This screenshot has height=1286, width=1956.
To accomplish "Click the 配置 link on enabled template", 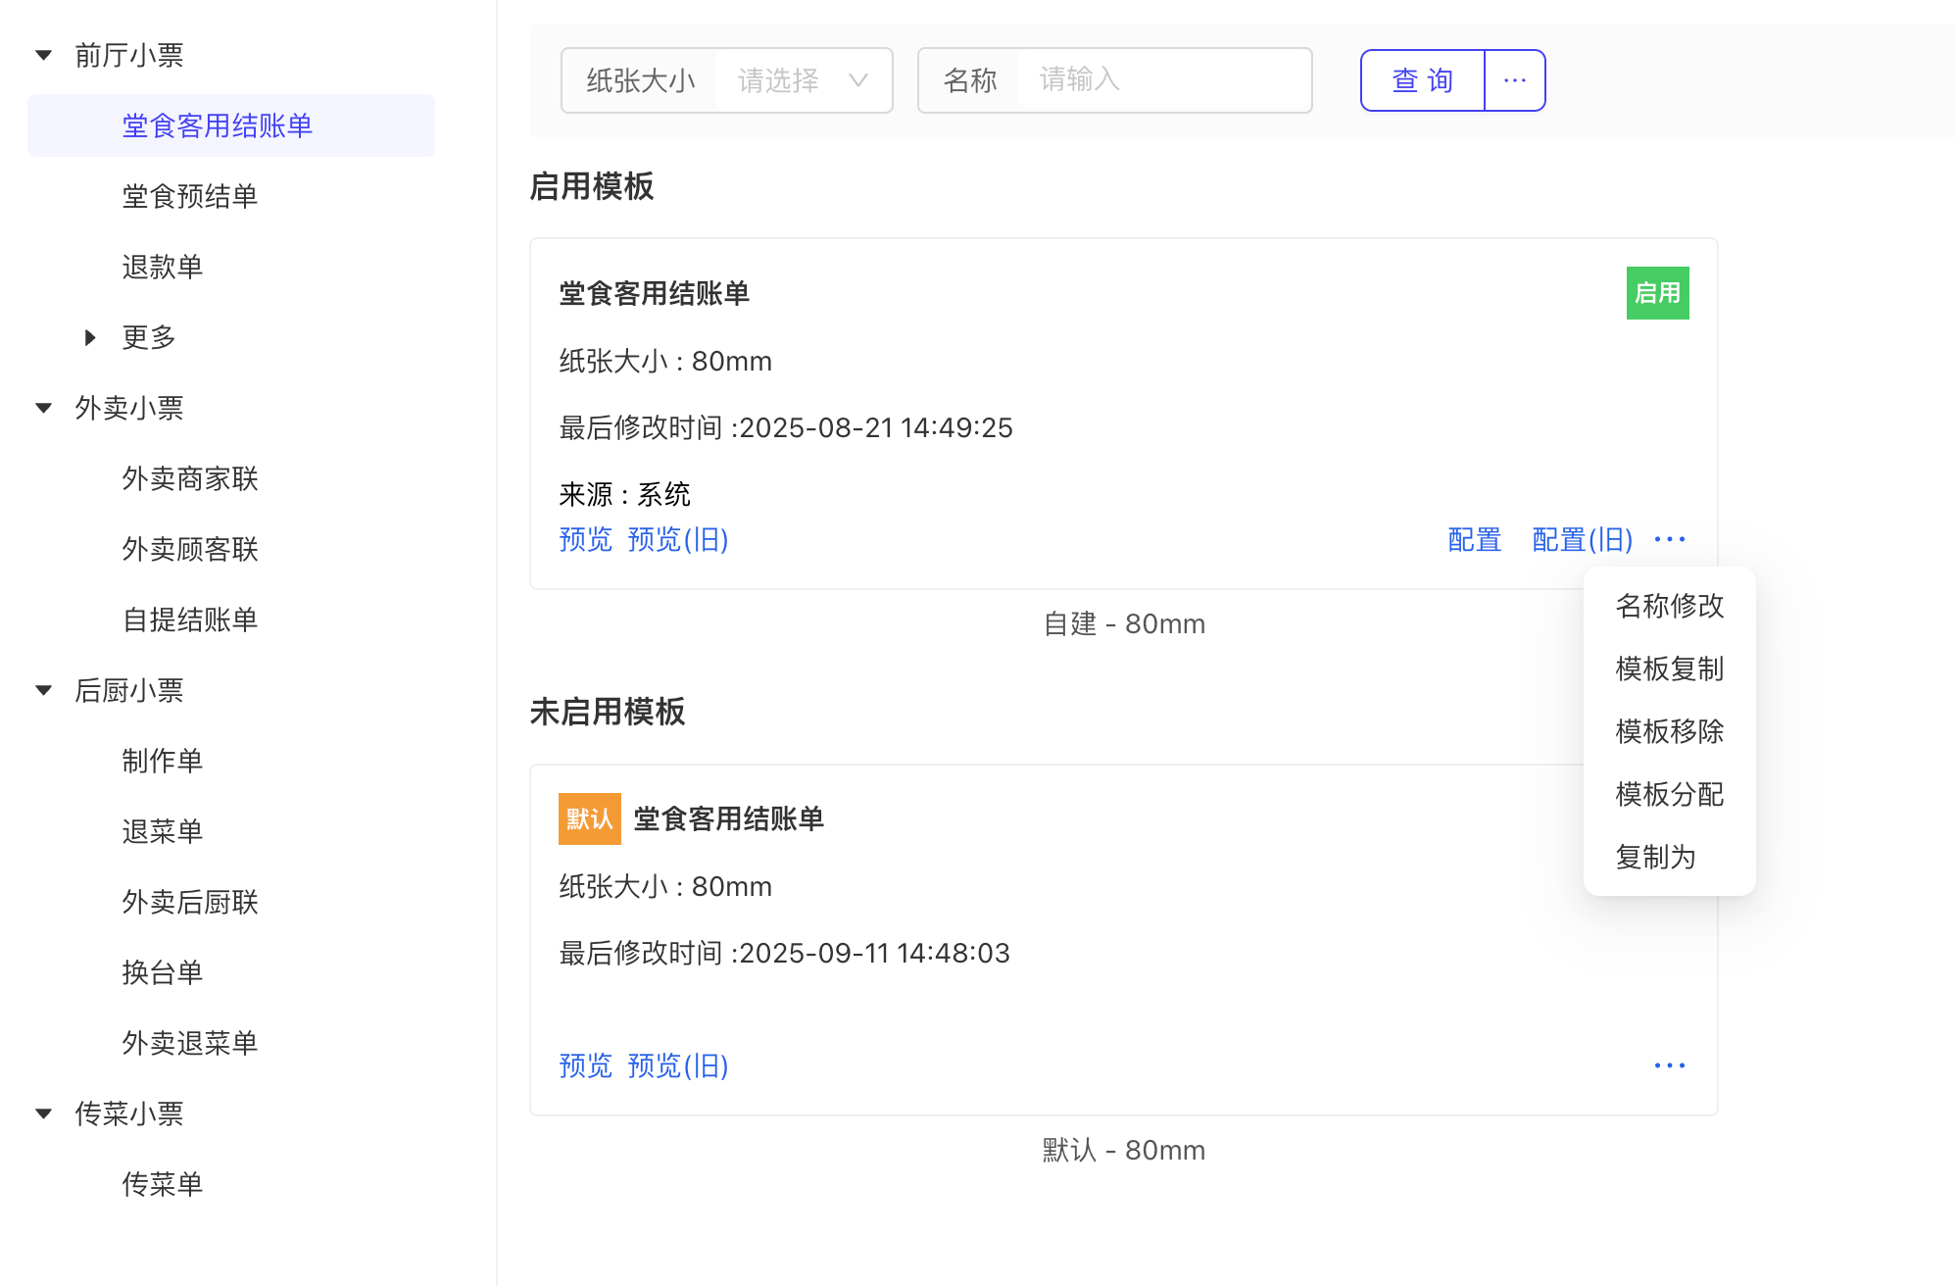I will 1474,539.
